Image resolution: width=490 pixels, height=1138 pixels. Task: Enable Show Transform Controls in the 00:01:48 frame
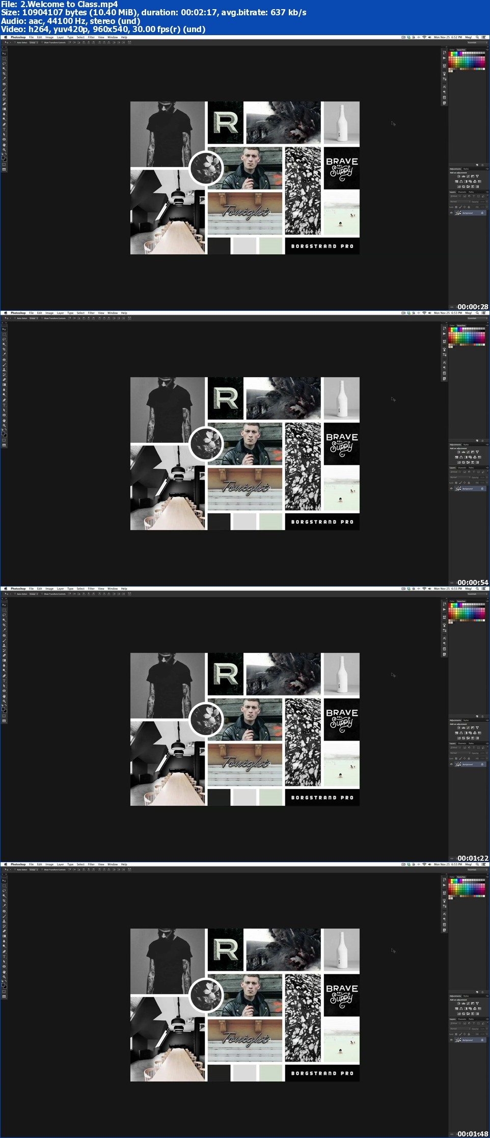click(42, 869)
